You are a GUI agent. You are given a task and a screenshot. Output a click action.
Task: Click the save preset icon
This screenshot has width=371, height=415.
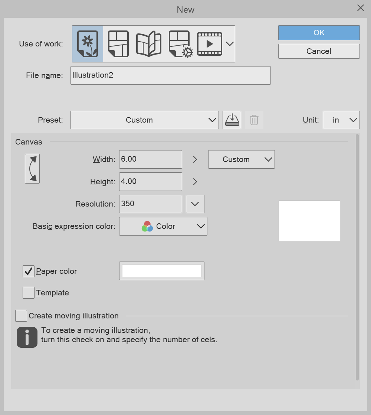point(232,120)
